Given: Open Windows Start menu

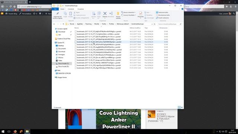Looking at the screenshot, I should (x=3, y=131).
